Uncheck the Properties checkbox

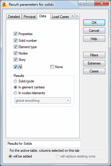(x=15, y=34)
